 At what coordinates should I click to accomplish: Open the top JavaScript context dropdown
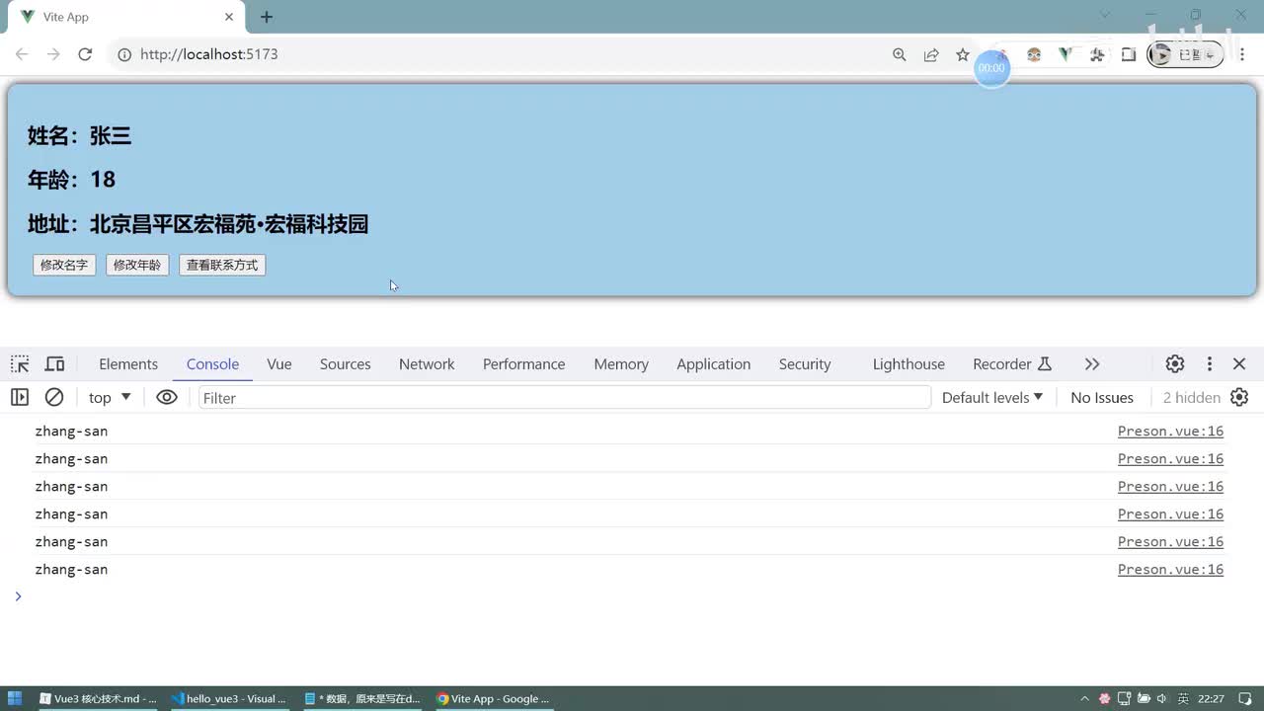pos(110,397)
